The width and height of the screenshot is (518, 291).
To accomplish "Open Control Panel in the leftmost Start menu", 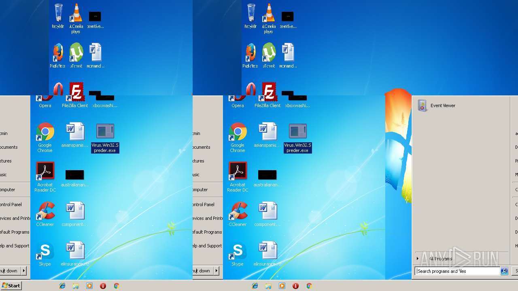I will pyautogui.click(x=11, y=205).
